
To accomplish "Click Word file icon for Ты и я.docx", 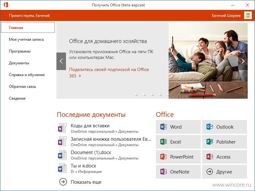I will click(62, 168).
